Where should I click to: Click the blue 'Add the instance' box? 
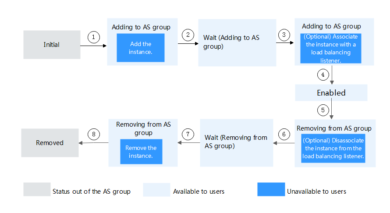point(141,48)
